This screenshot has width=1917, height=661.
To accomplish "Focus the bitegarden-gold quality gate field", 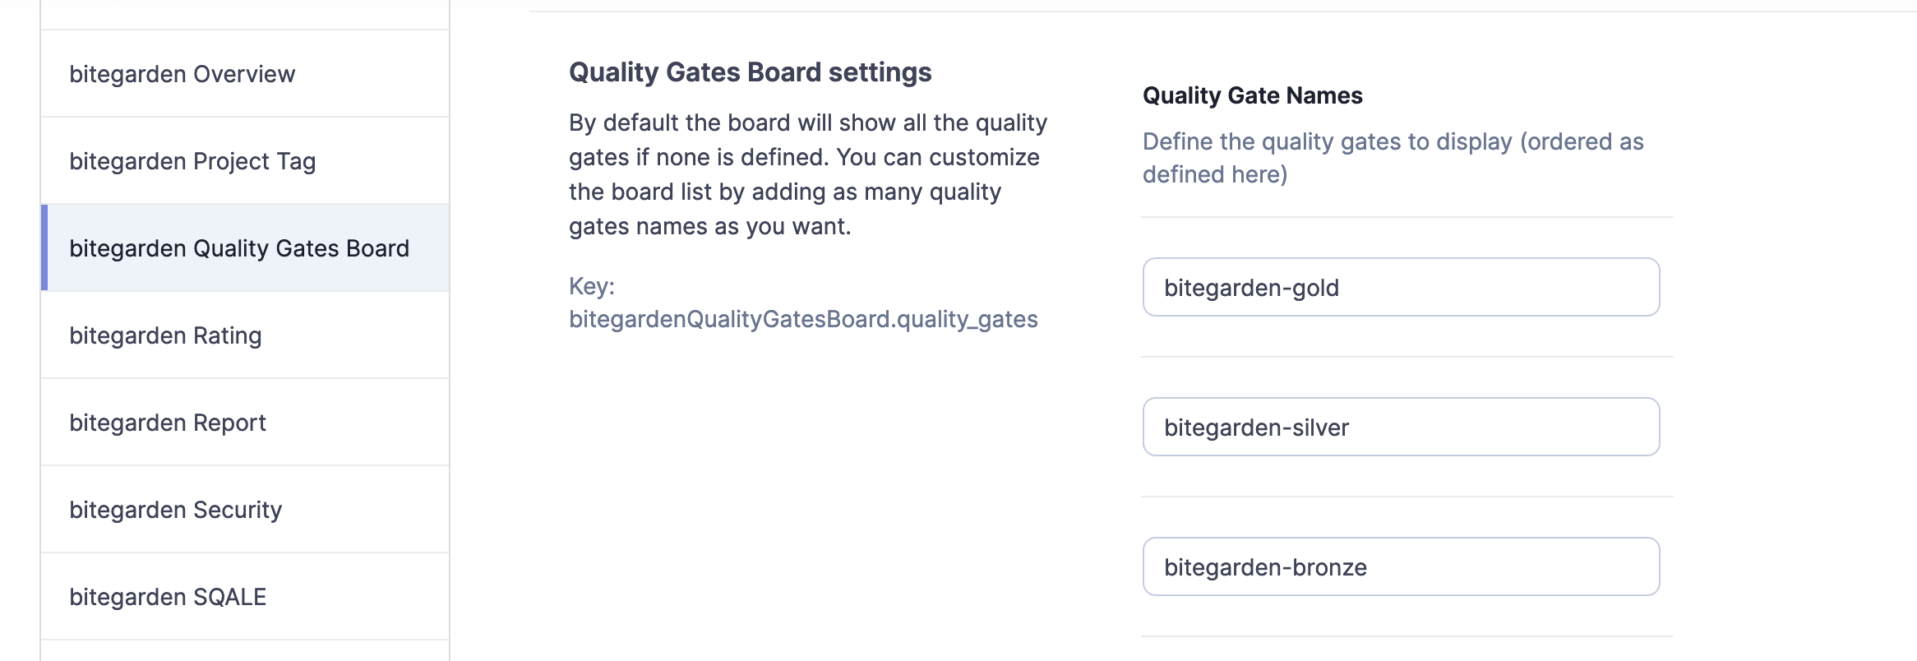I will (x=1401, y=288).
